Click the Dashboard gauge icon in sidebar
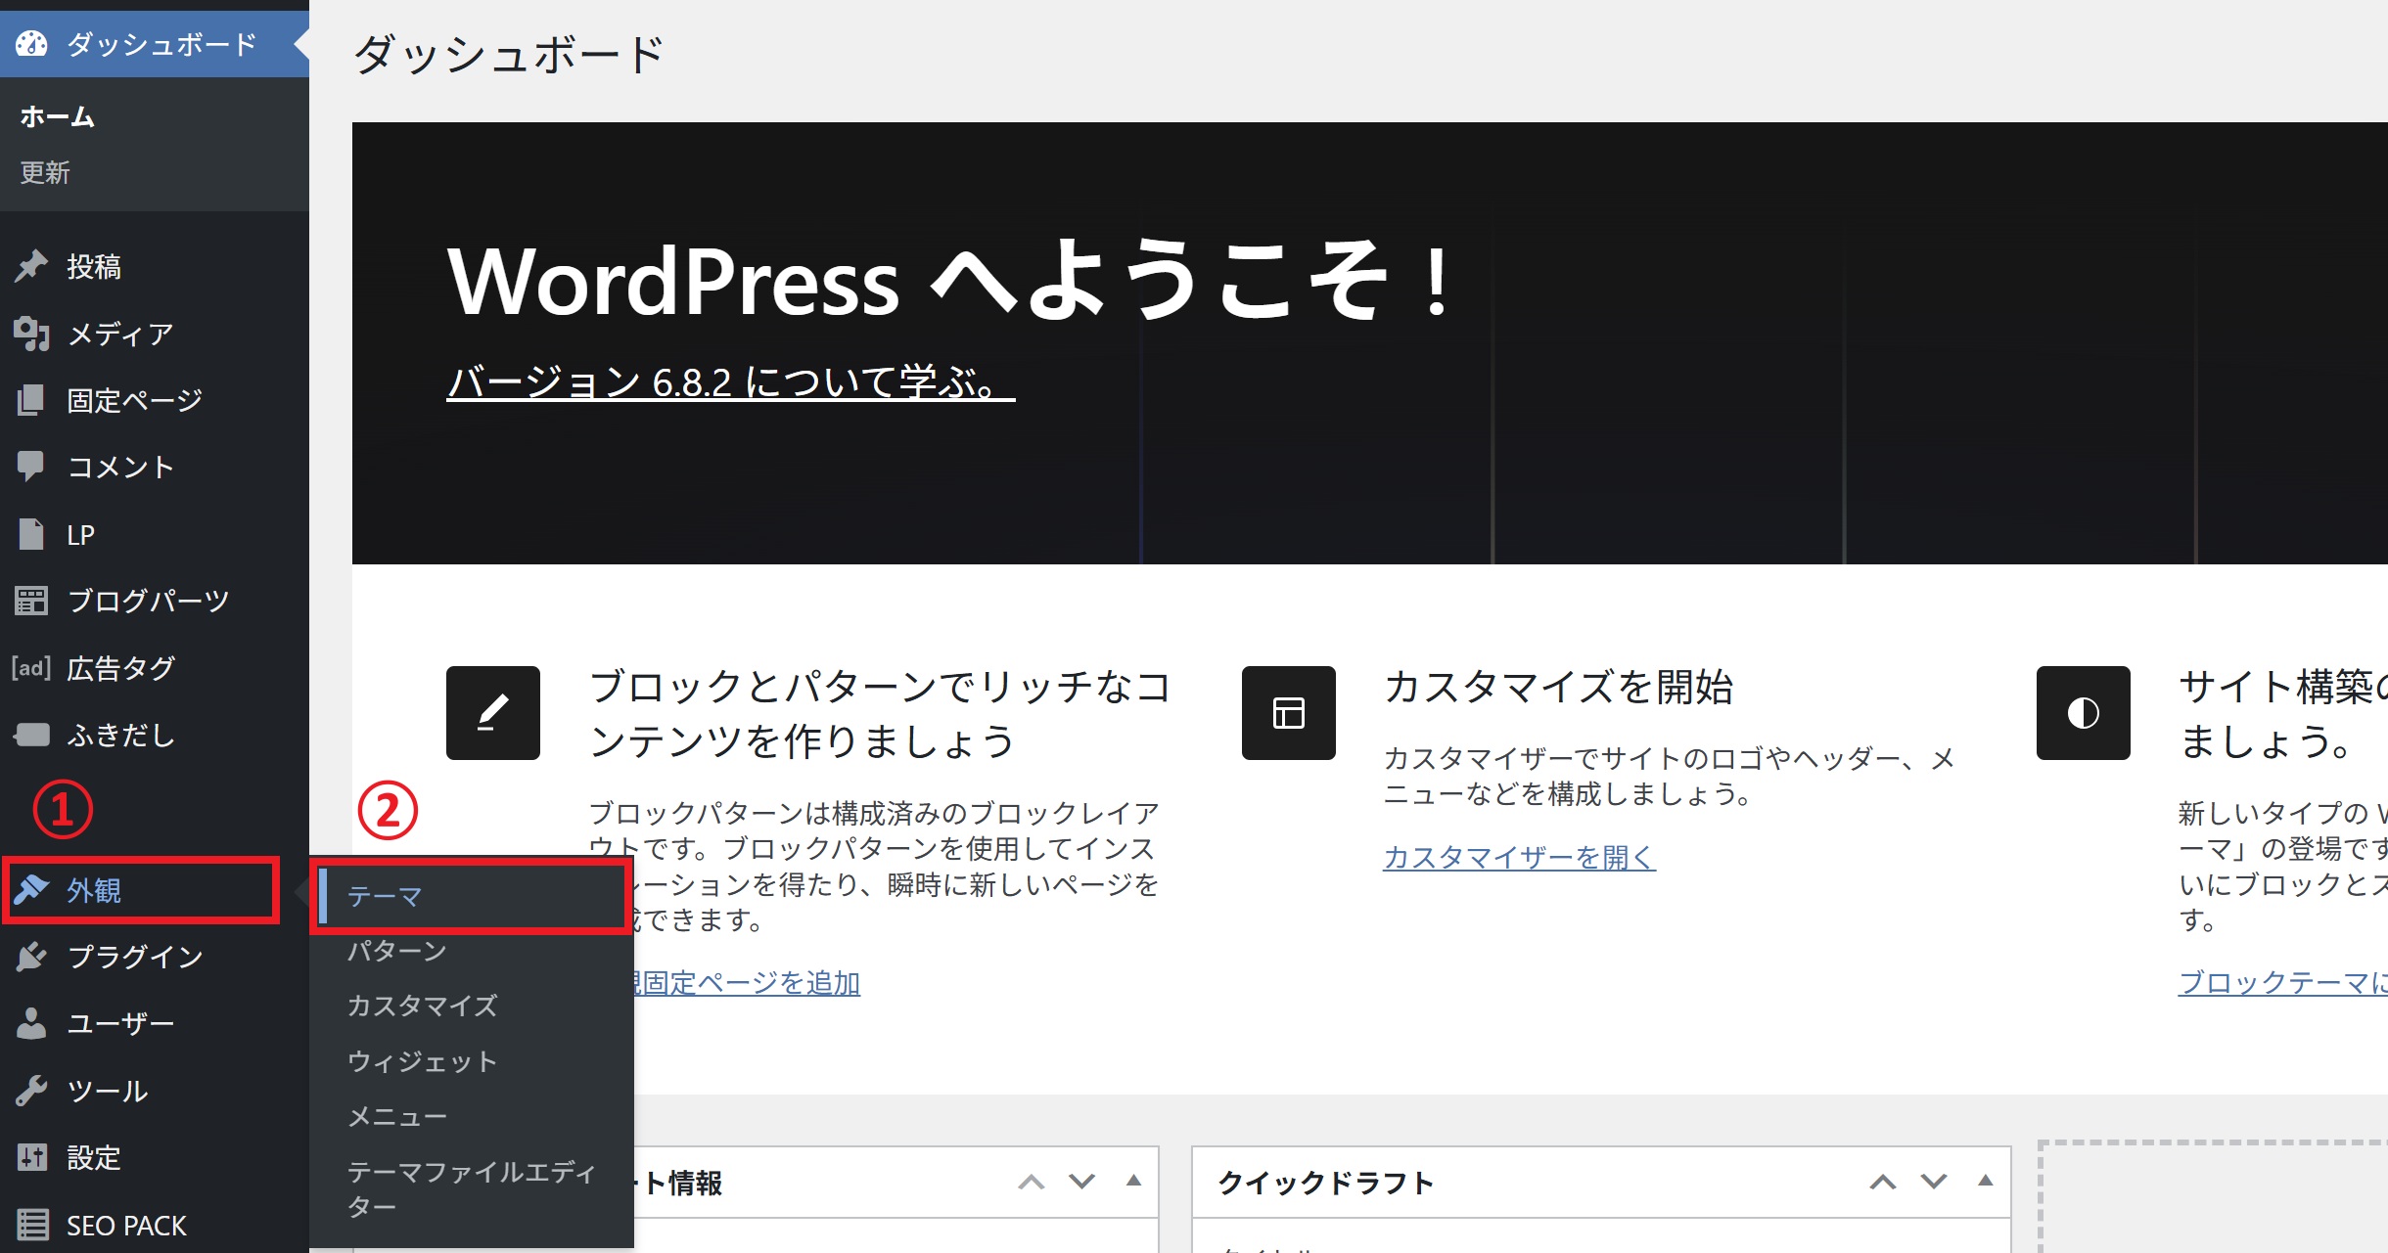Screen dimensions: 2388x1253 click(x=31, y=44)
